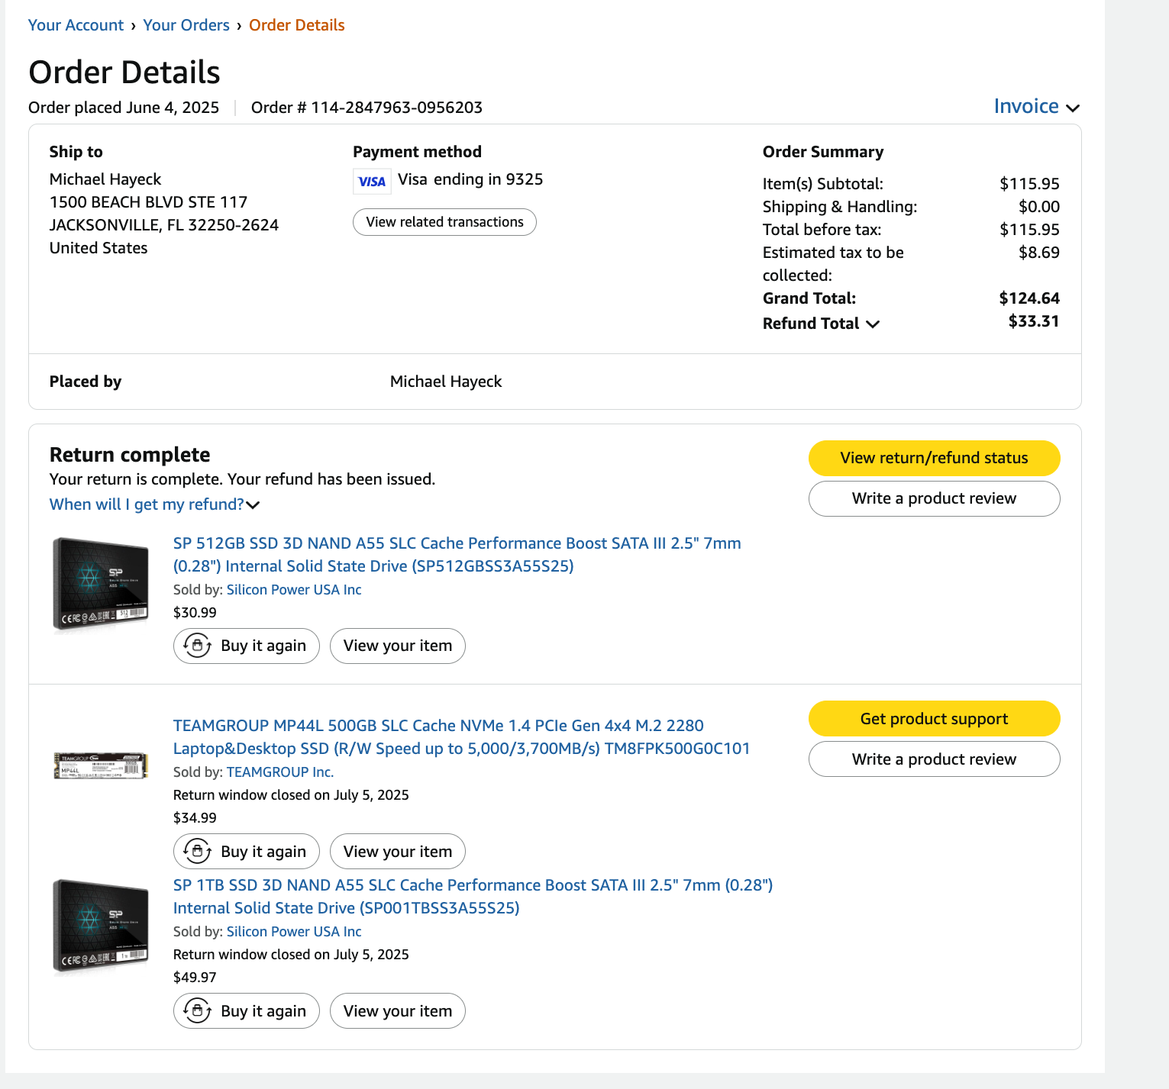Open SP 1TB SSD product thumbnail

[x=100, y=926]
